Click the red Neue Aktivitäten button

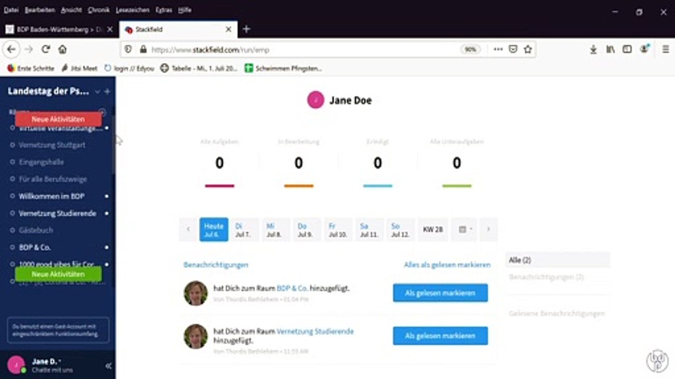click(58, 119)
